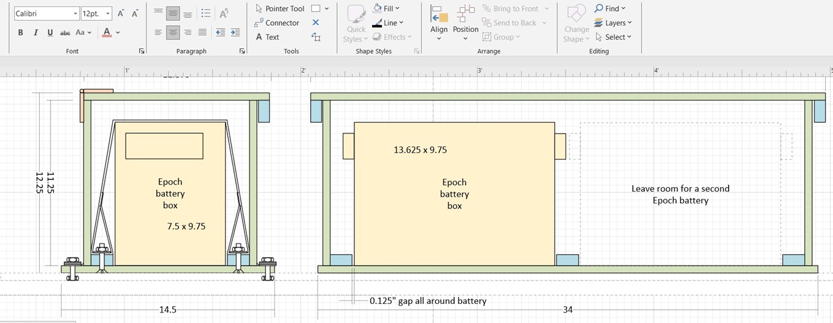833x323 pixels.
Task: Decrease paragraph indent
Action: pos(220,32)
